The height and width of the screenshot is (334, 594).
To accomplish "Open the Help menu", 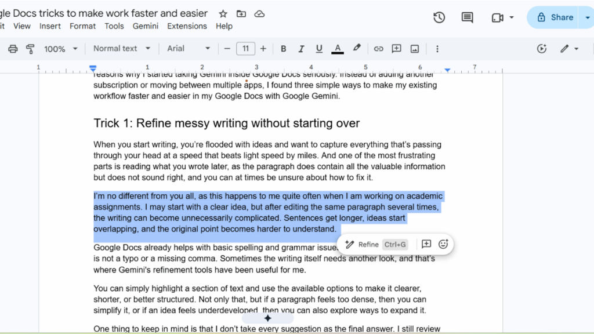I will coord(224,26).
